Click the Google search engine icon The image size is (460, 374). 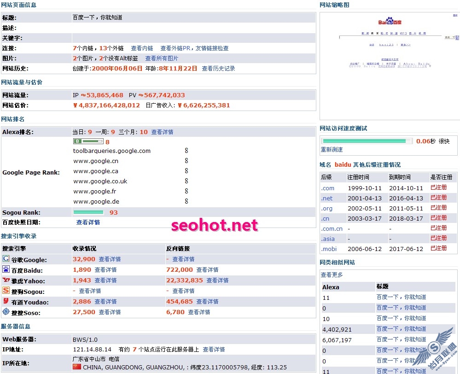pyautogui.click(x=6, y=259)
